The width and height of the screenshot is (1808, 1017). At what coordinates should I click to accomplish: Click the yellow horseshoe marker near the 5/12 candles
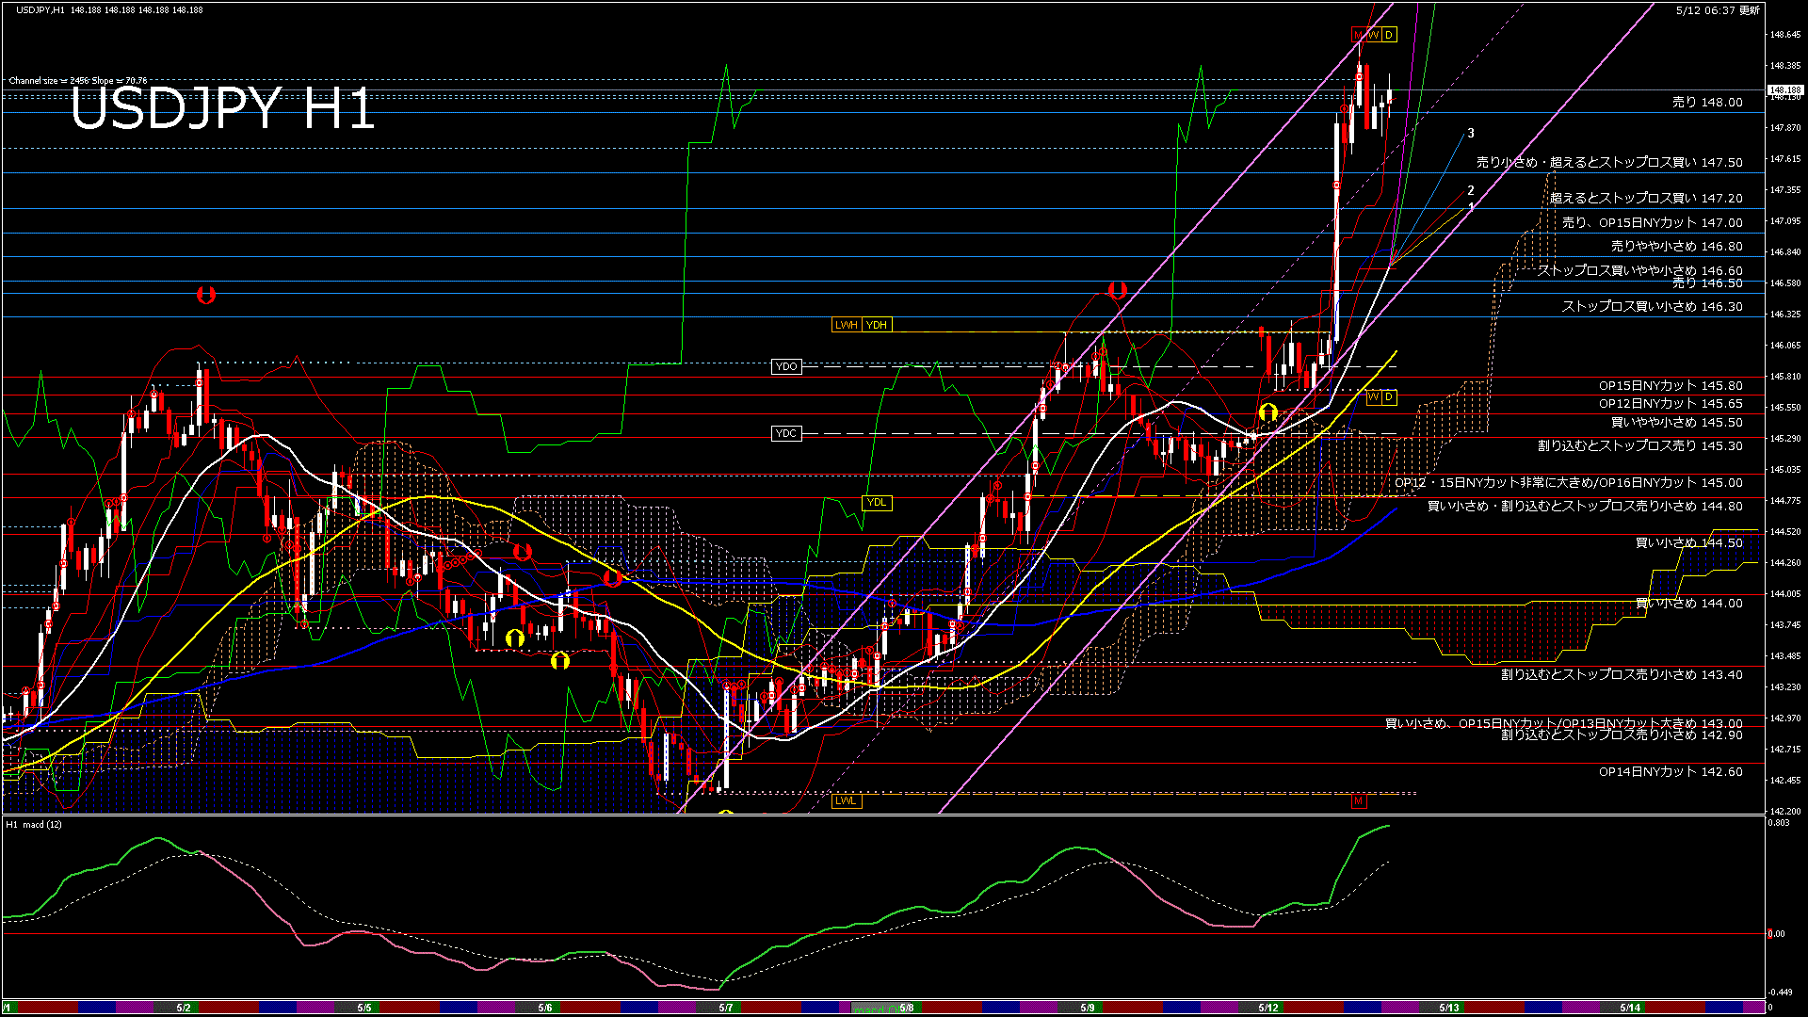point(1268,412)
